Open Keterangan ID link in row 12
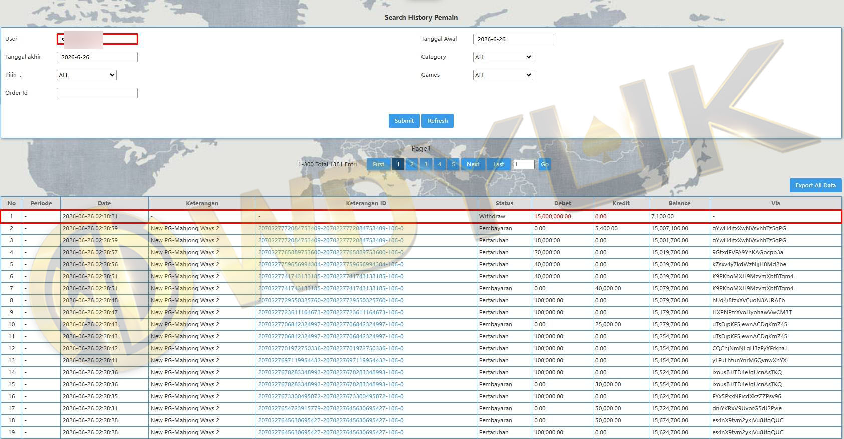844x439 pixels. 331,348
